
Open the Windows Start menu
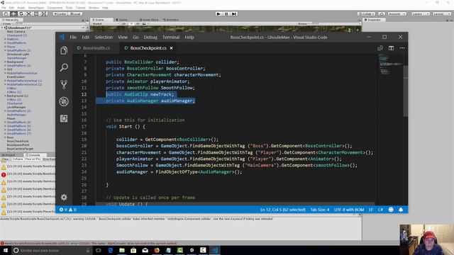pyautogui.click(x=6, y=250)
